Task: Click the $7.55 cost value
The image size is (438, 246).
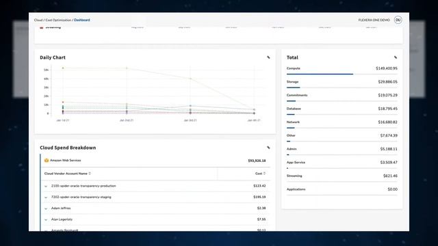Action: point(261,219)
